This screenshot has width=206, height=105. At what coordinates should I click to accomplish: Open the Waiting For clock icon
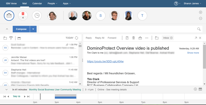point(37,15)
